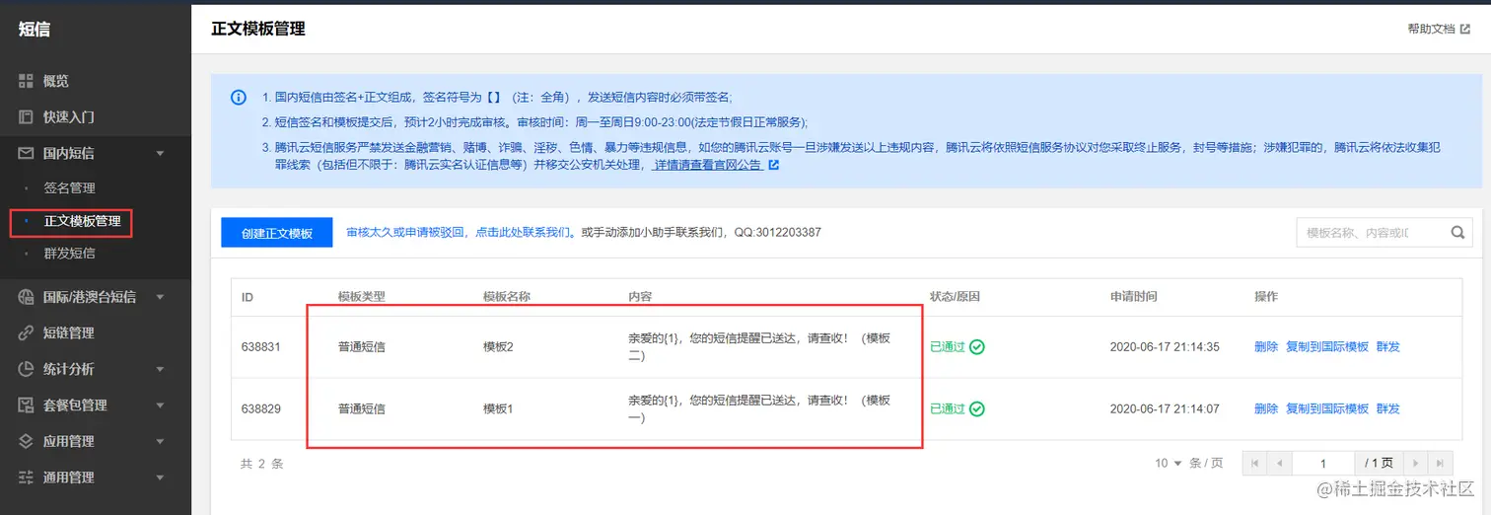Click the 创建正文模板 button
Image resolution: width=1491 pixels, height=515 pixels.
pos(277,233)
